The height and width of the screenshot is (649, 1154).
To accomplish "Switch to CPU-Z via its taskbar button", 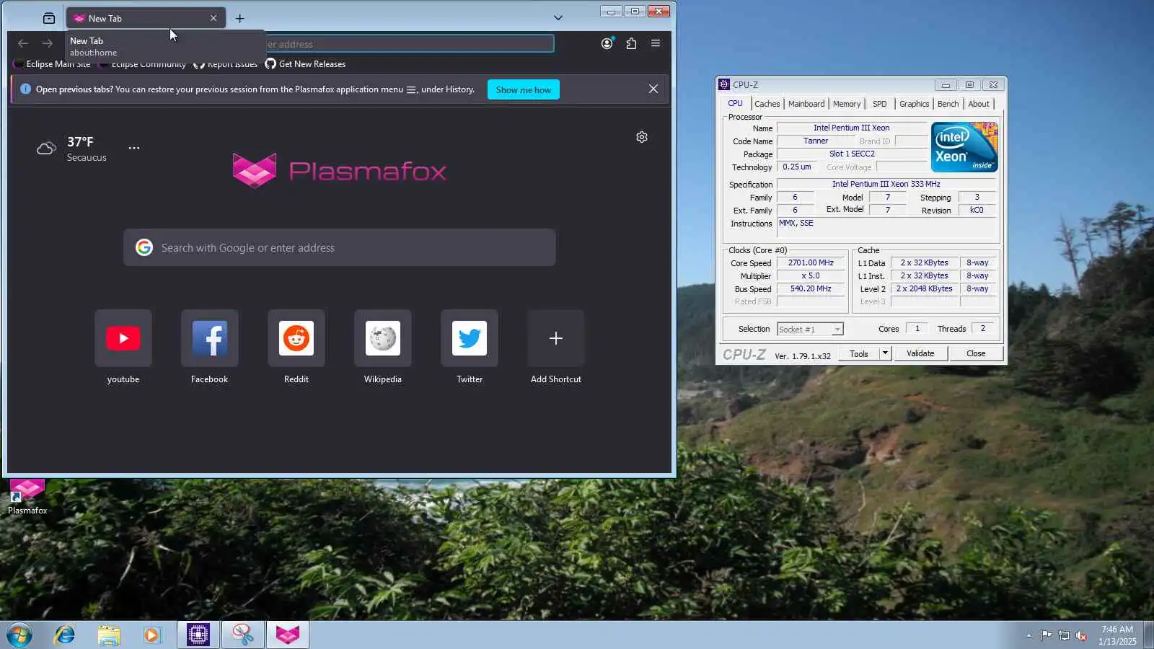I will click(198, 635).
